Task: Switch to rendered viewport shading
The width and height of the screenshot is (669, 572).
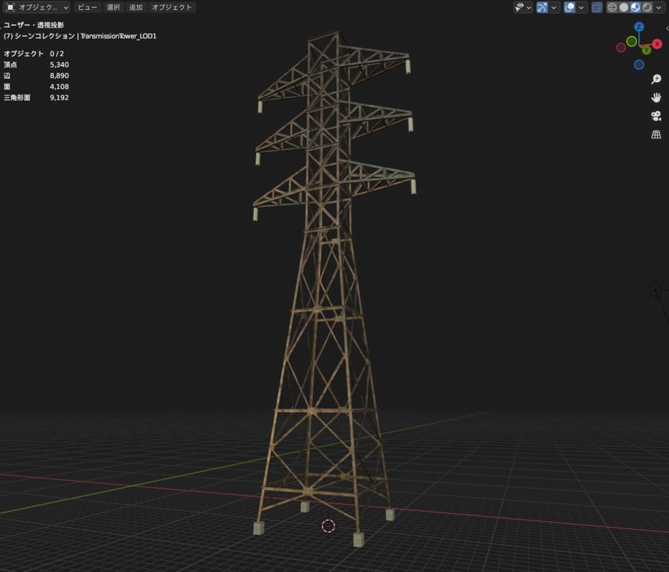Action: click(647, 7)
